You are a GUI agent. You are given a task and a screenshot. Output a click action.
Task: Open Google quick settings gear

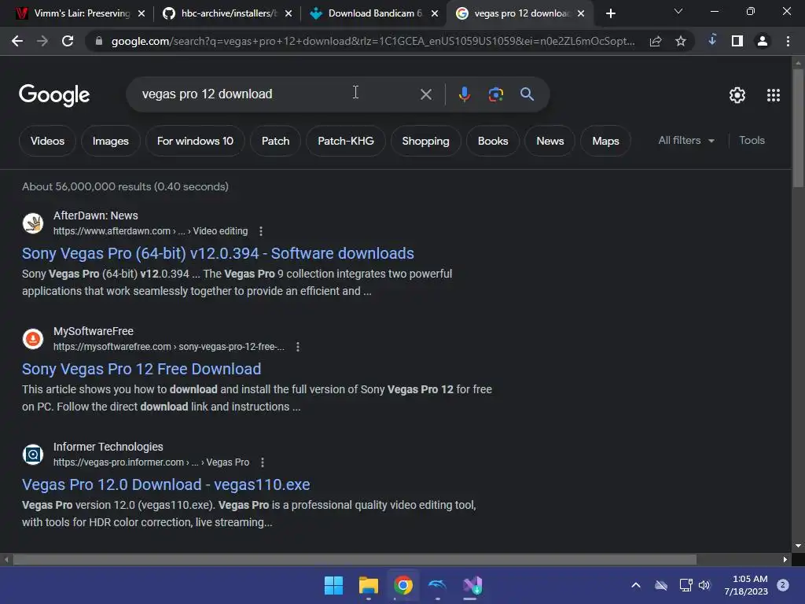click(737, 95)
